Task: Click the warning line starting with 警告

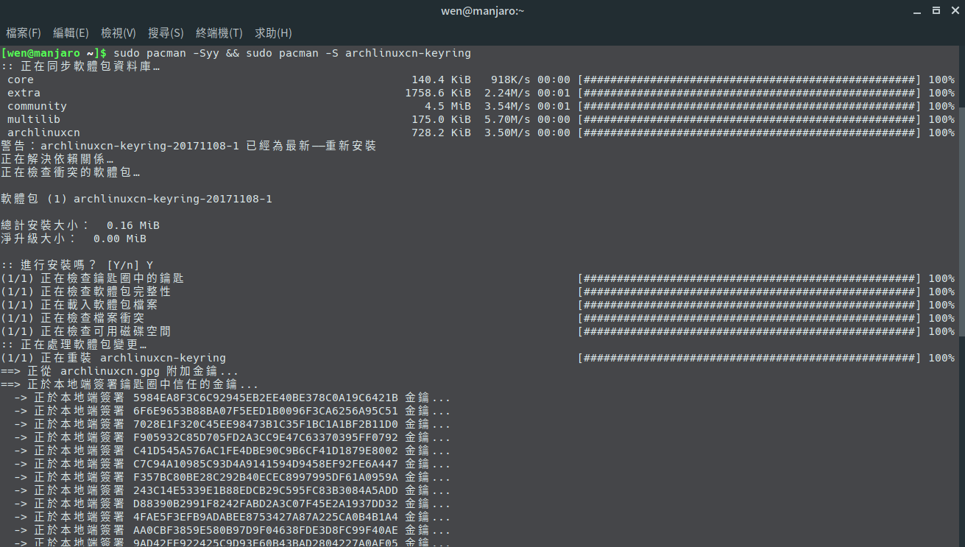Action: (x=188, y=146)
